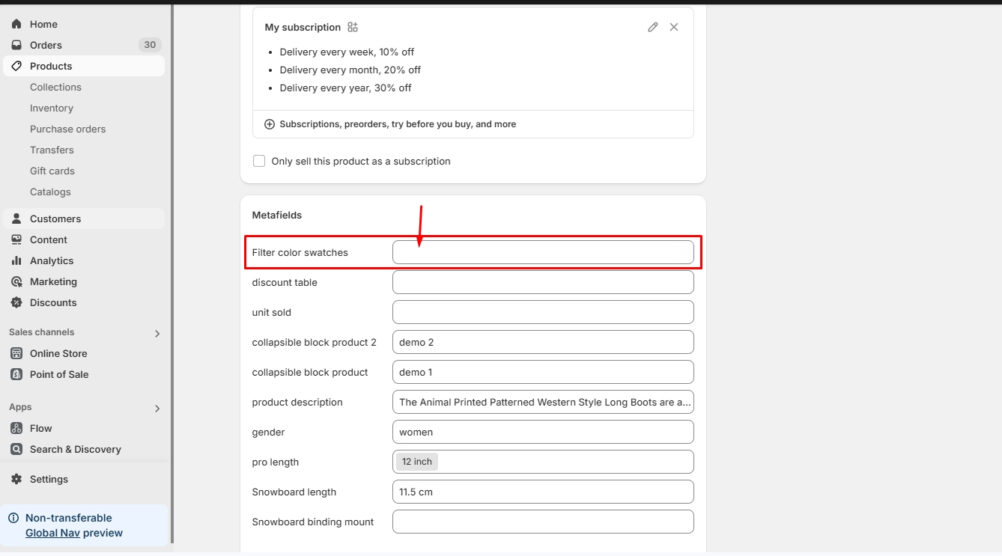Enable Only sell this product as a subscription
Image resolution: width=1002 pixels, height=556 pixels.
point(259,161)
